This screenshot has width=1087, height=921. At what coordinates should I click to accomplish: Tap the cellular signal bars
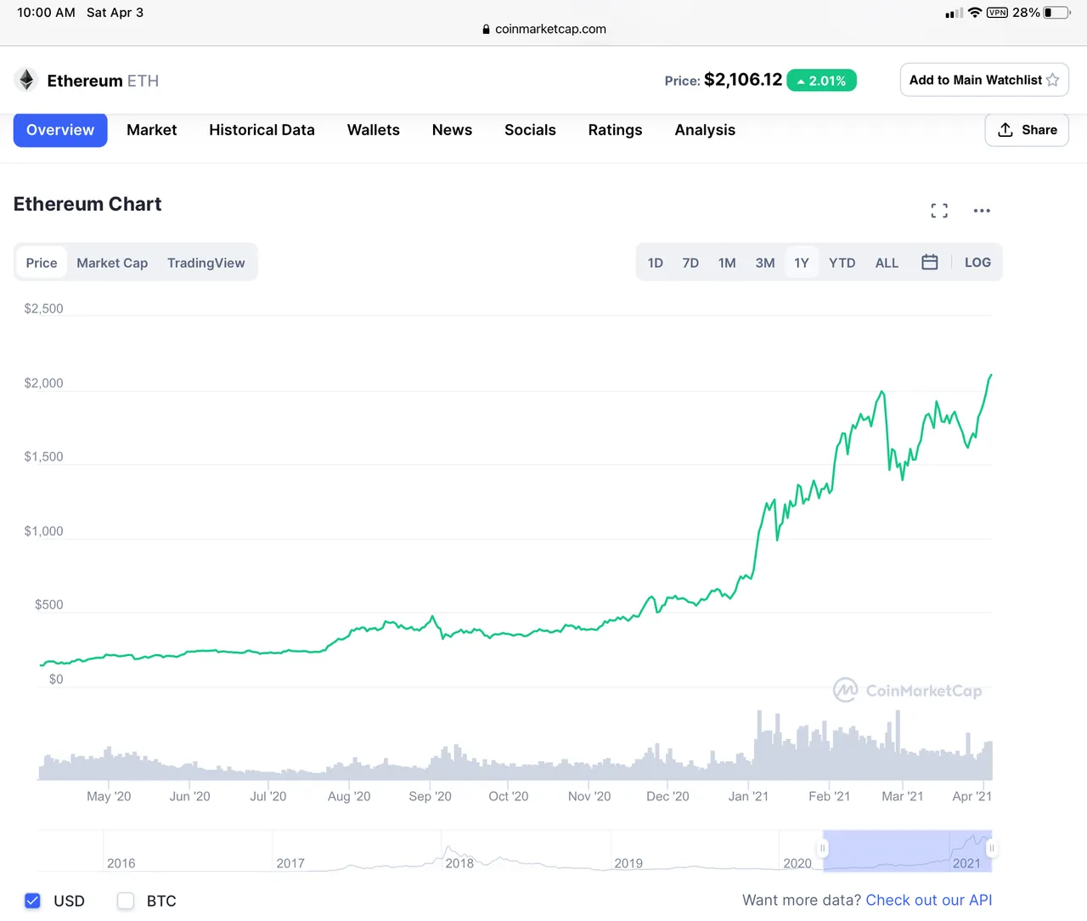[x=954, y=13]
